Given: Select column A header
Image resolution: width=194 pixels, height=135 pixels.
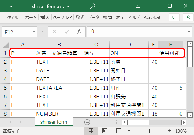Looking at the screenshot, I should point(22,44).
